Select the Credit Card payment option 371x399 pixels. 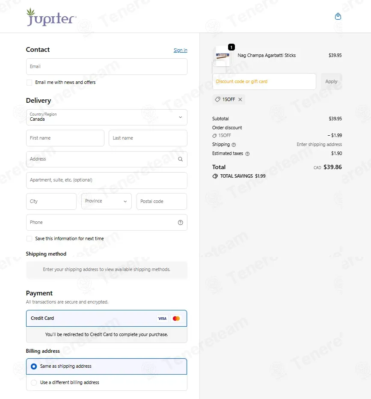107,319
